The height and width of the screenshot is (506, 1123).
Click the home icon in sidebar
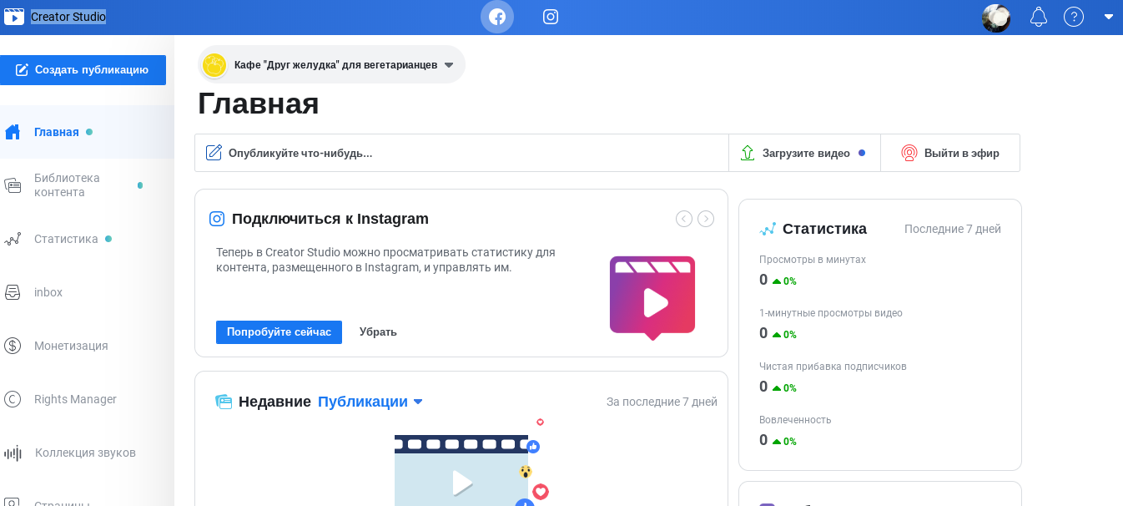[13, 132]
